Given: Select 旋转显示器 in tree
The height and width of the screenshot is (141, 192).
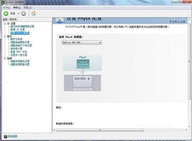Looking at the screenshot, I should tap(17, 48).
